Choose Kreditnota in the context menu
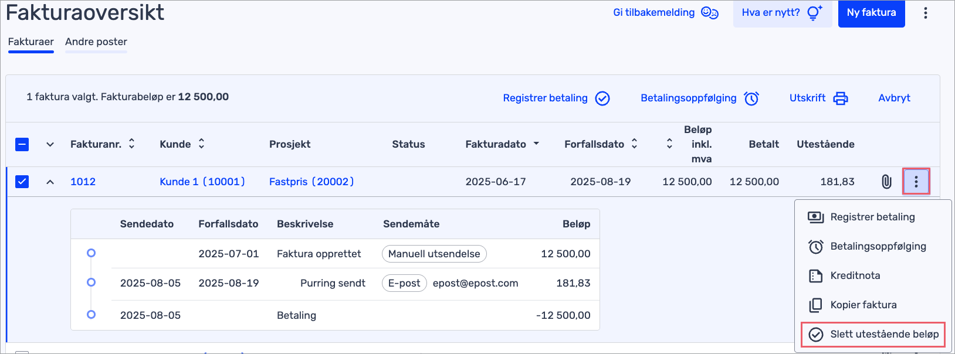 pos(855,275)
